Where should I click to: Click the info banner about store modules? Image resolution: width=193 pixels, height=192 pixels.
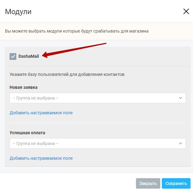76,31
